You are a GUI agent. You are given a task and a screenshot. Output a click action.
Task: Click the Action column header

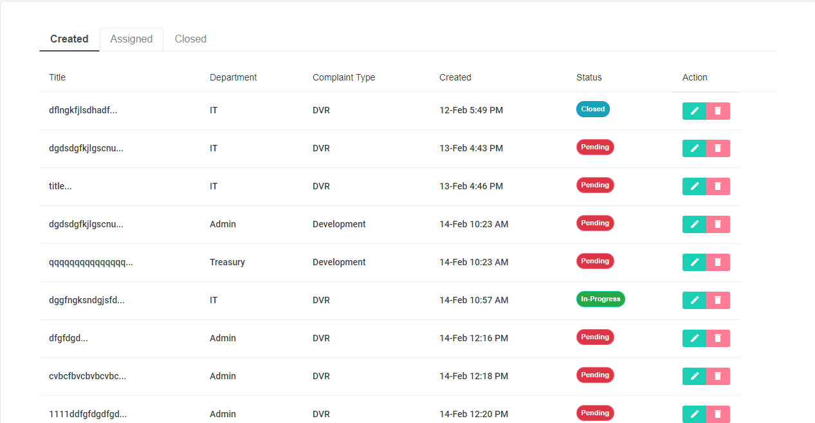[x=695, y=77]
